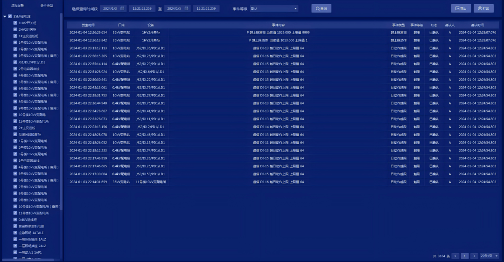Click the 导出 export button
The width and height of the screenshot is (504, 262).
pyautogui.click(x=461, y=9)
